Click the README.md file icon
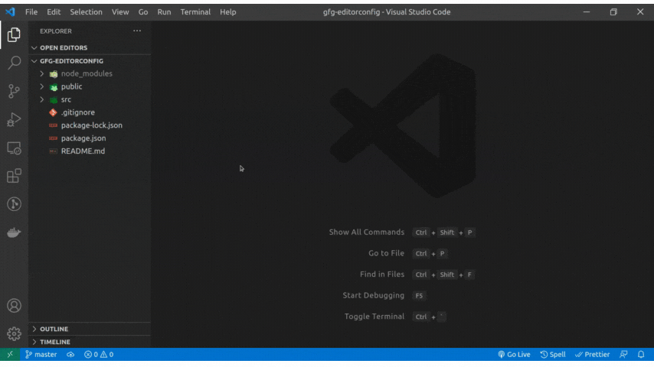The height and width of the screenshot is (367, 654). [x=53, y=151]
